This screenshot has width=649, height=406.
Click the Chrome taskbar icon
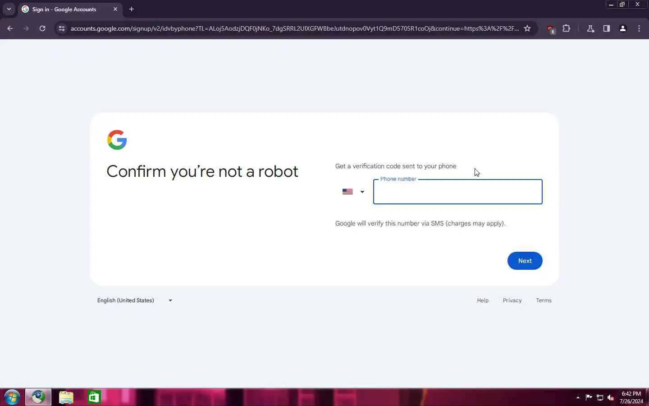(x=38, y=397)
